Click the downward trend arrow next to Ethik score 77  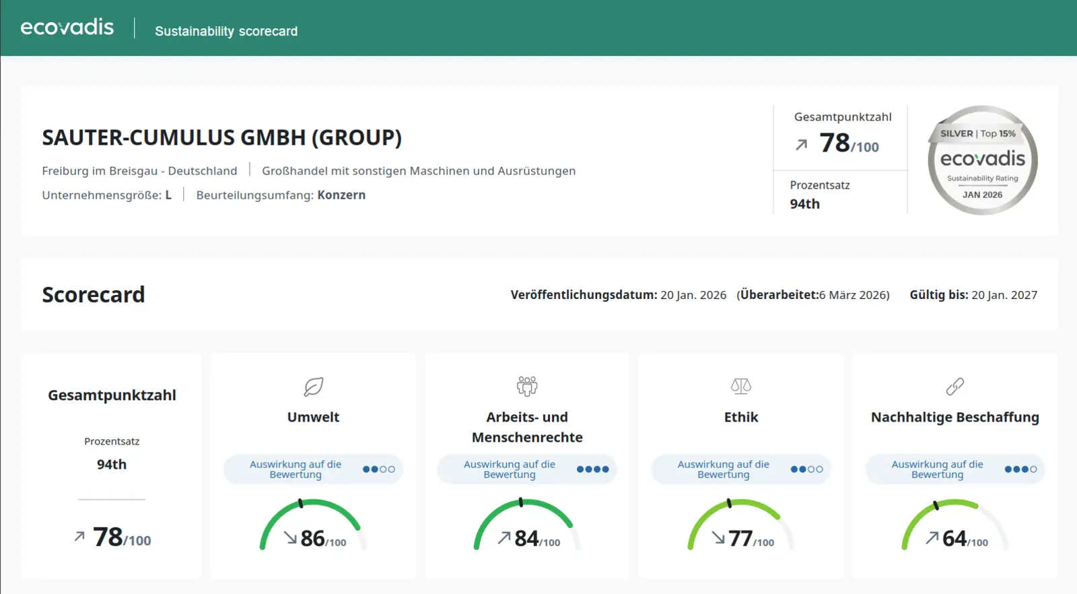pos(718,537)
